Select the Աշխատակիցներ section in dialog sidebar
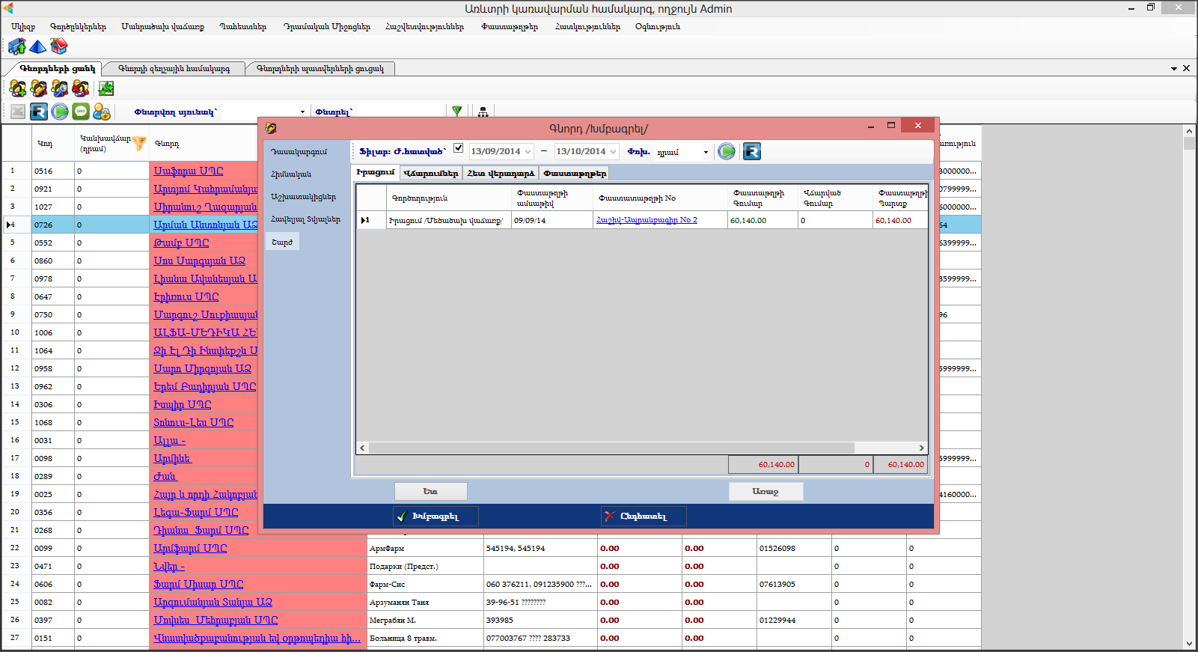1198x652 pixels. 303,197
